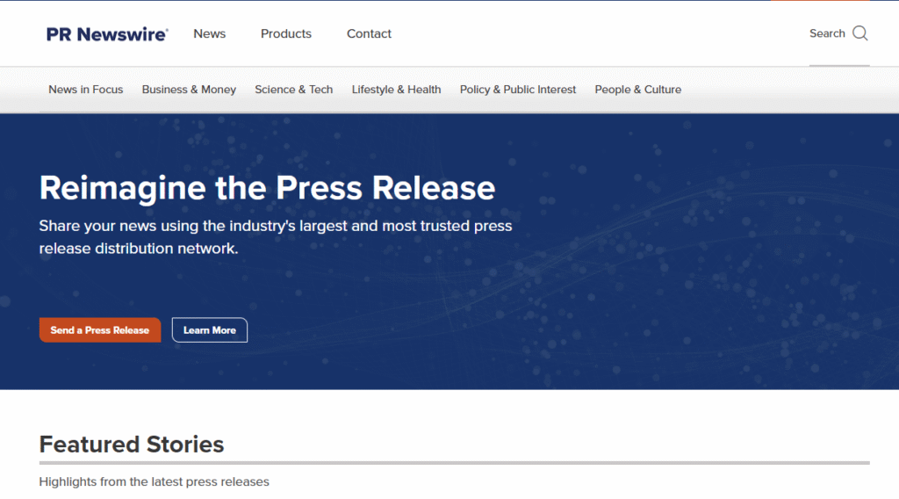The height and width of the screenshot is (499, 899).
Task: Select the Lifestyle & Health category
Action: (x=396, y=90)
